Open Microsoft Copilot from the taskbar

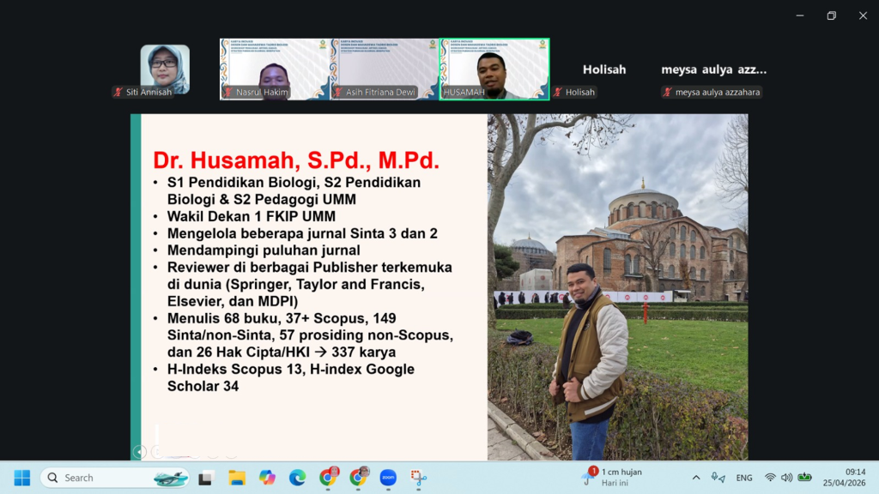click(x=267, y=478)
